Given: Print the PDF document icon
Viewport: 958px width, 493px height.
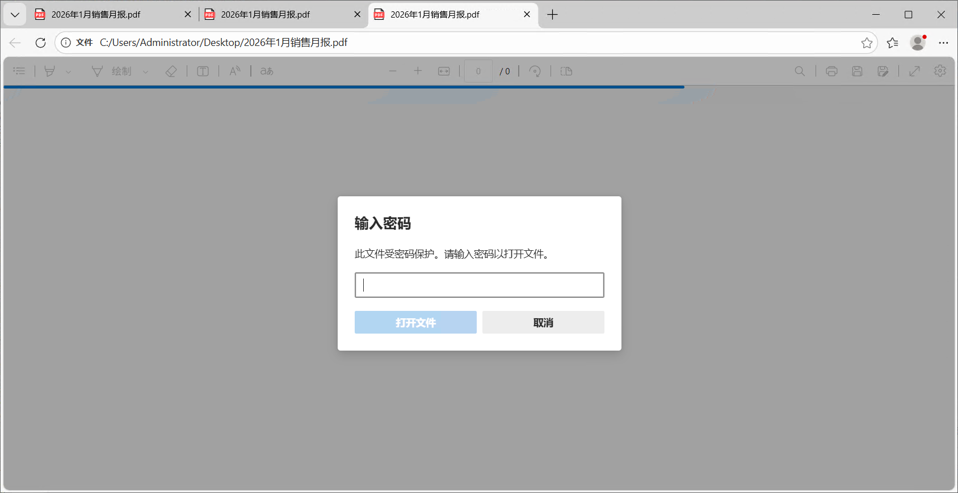Looking at the screenshot, I should [831, 71].
